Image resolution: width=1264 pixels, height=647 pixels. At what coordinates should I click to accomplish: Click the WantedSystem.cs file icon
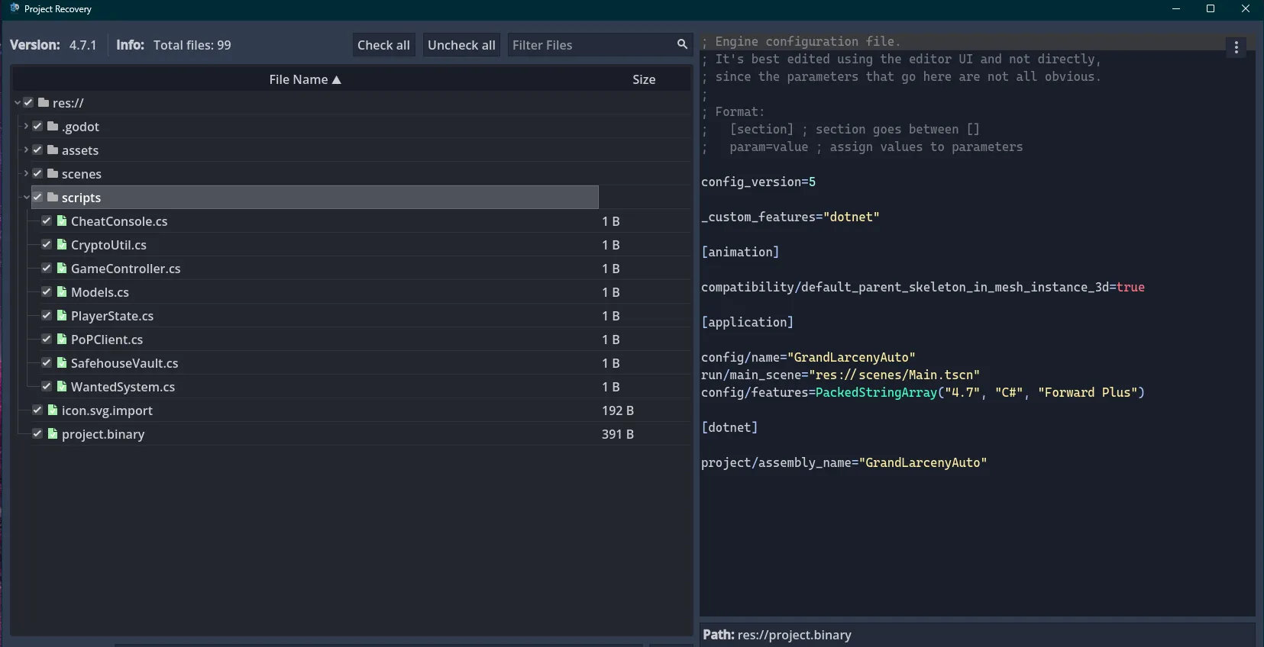pyautogui.click(x=62, y=386)
